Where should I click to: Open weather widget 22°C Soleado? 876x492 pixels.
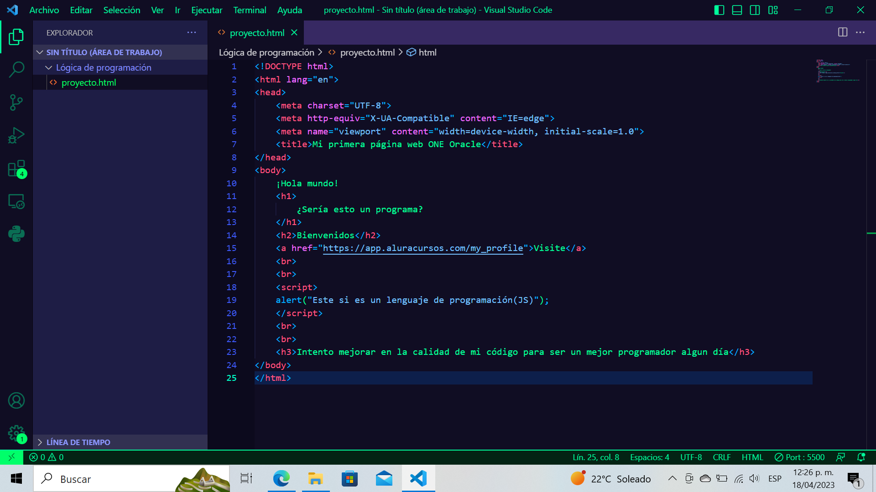pyautogui.click(x=610, y=479)
